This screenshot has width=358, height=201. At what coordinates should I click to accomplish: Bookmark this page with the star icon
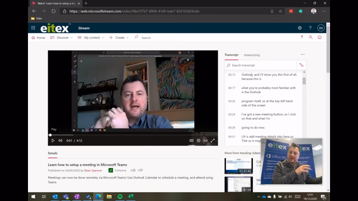tap(280, 11)
